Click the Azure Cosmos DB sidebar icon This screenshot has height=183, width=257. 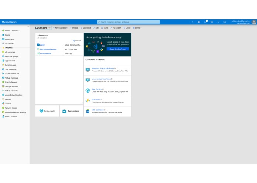point(3,73)
